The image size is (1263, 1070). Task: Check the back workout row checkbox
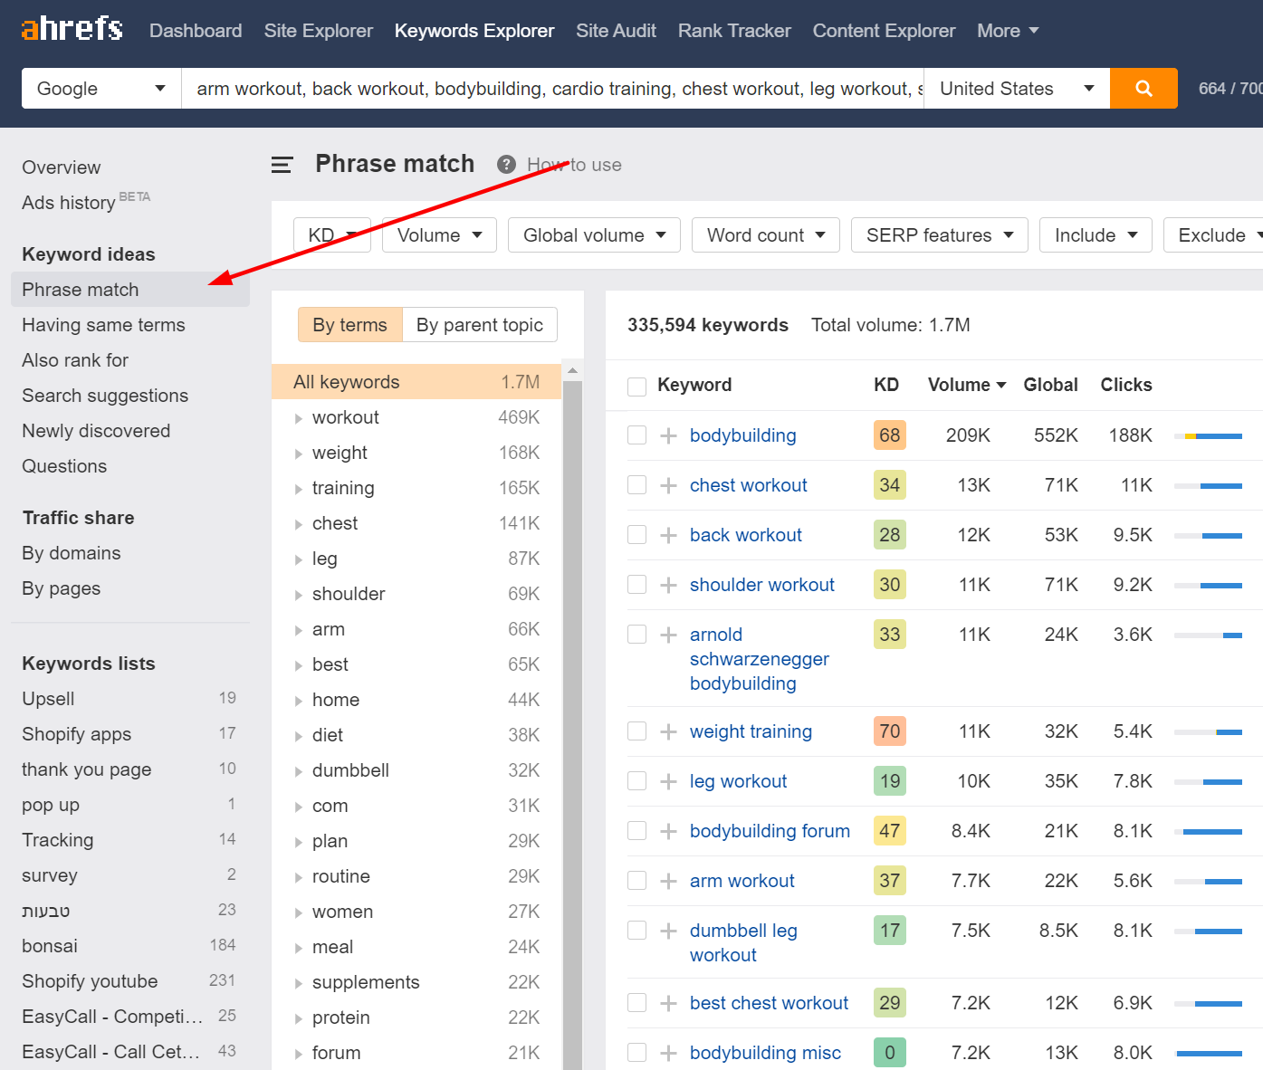click(637, 535)
